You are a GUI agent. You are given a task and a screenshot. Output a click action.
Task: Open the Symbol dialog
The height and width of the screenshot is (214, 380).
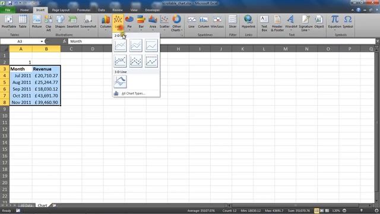(x=348, y=22)
